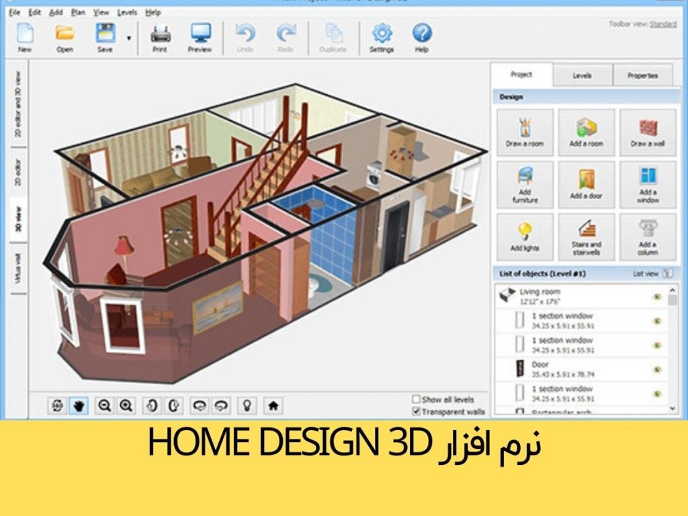Click Add lights bulb button

tap(525, 237)
